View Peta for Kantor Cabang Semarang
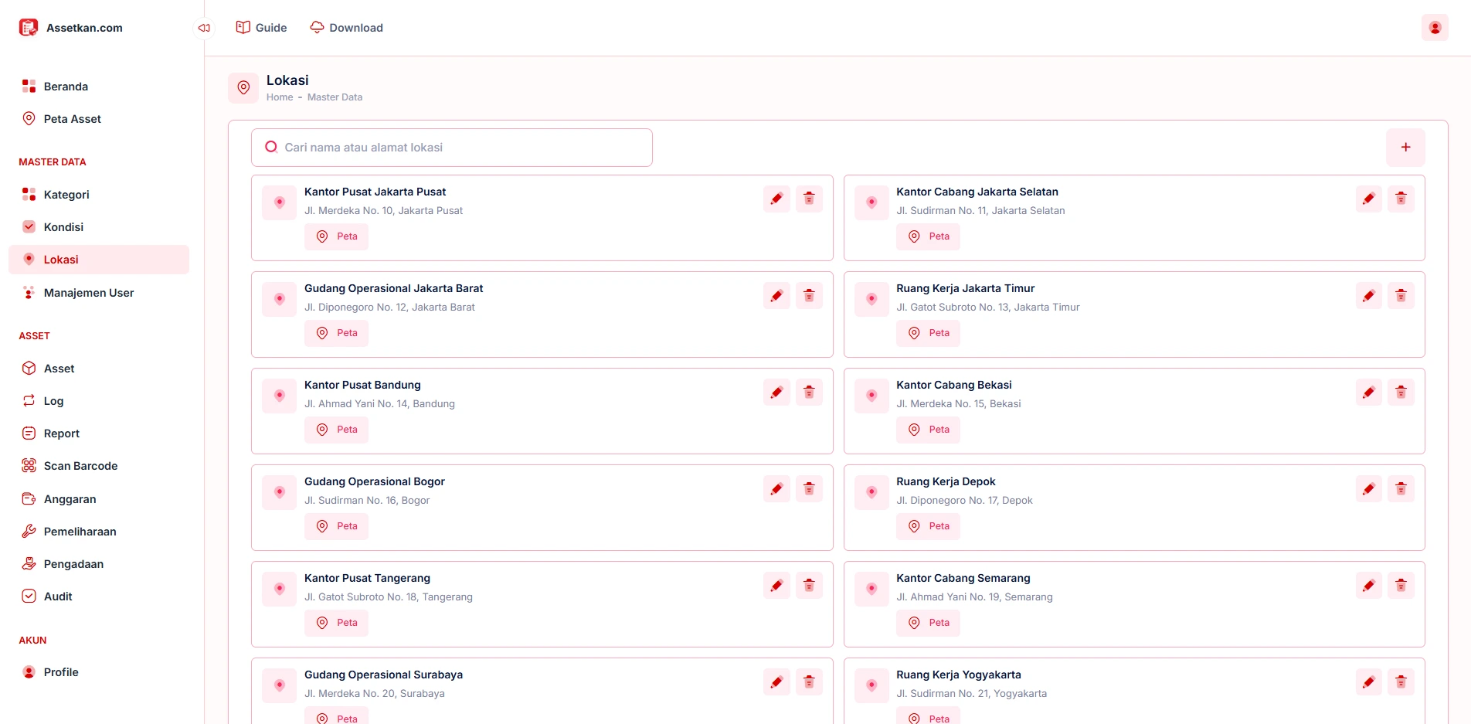This screenshot has height=724, width=1471. coord(928,623)
